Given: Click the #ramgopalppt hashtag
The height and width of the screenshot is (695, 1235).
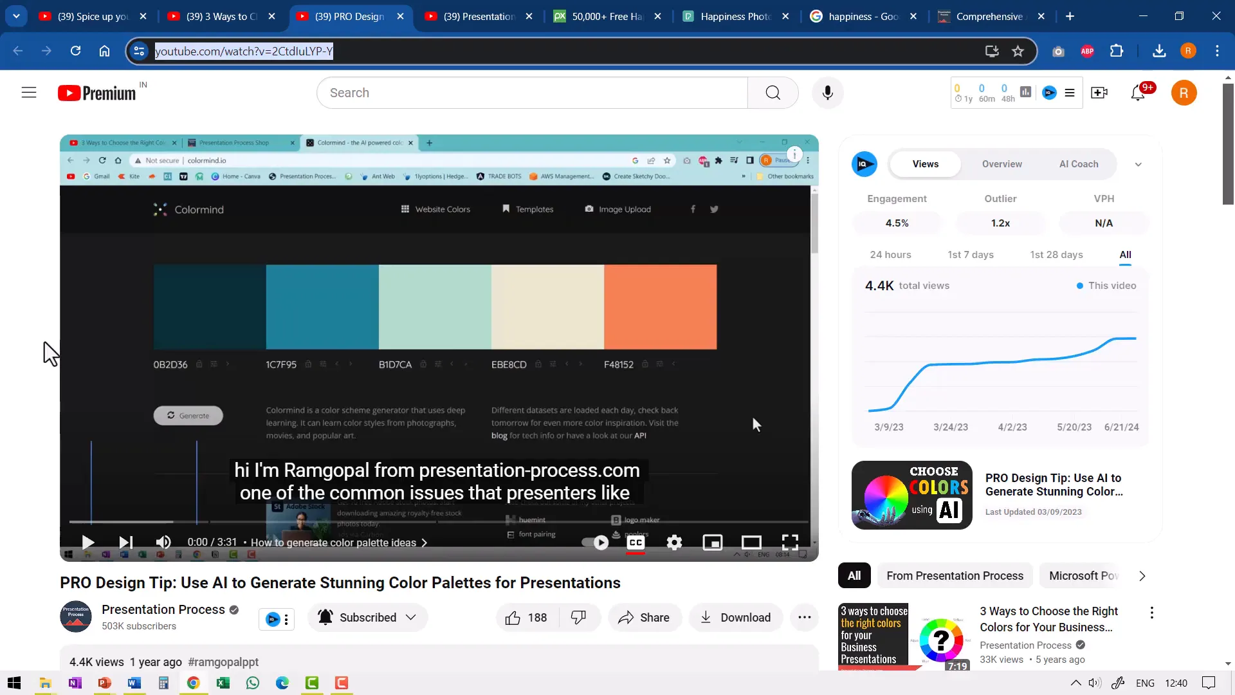Looking at the screenshot, I should 223,662.
